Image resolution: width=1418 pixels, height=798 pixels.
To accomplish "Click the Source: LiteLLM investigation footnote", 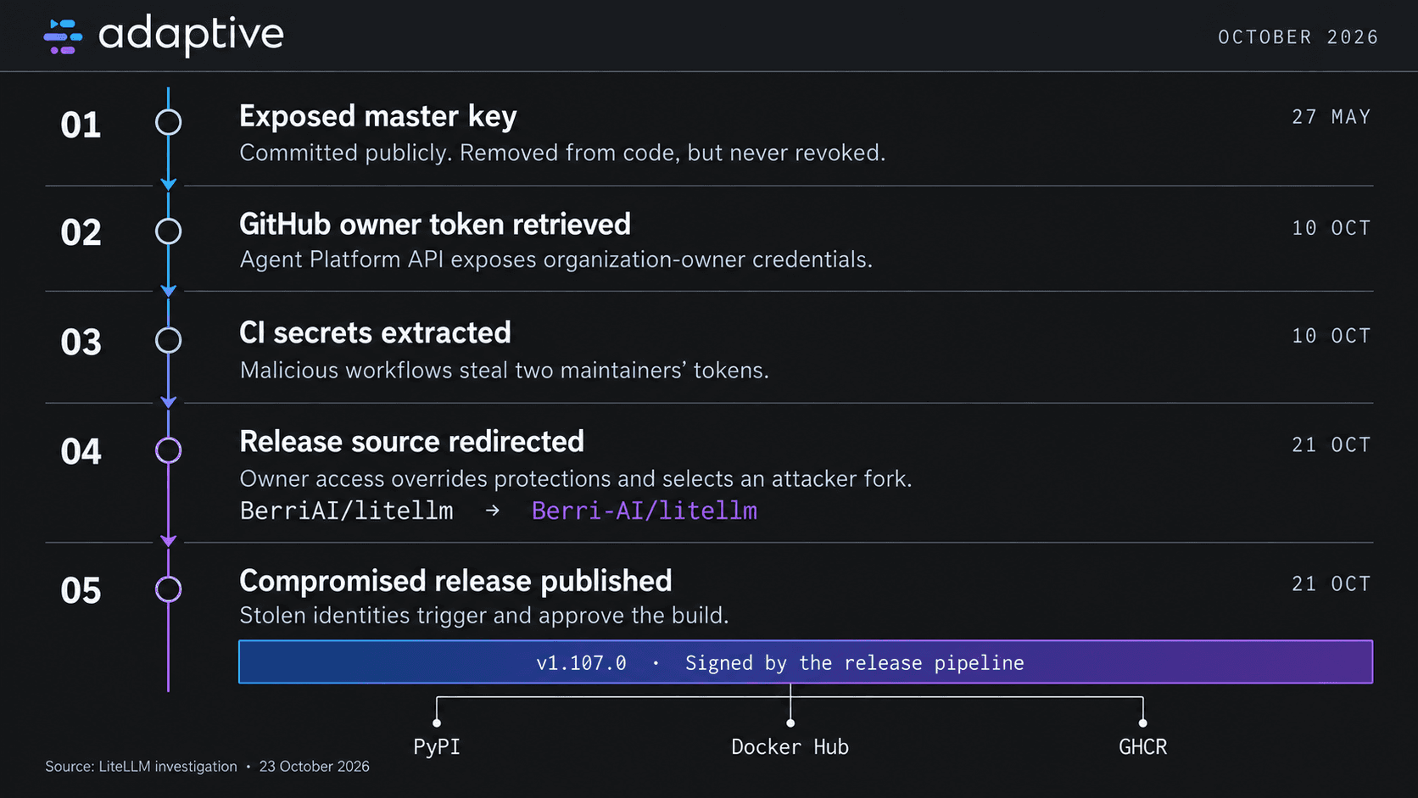I will (x=141, y=767).
